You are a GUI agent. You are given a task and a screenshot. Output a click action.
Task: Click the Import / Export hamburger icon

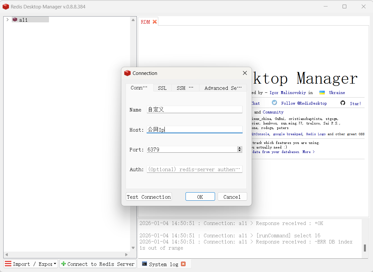tap(8, 264)
